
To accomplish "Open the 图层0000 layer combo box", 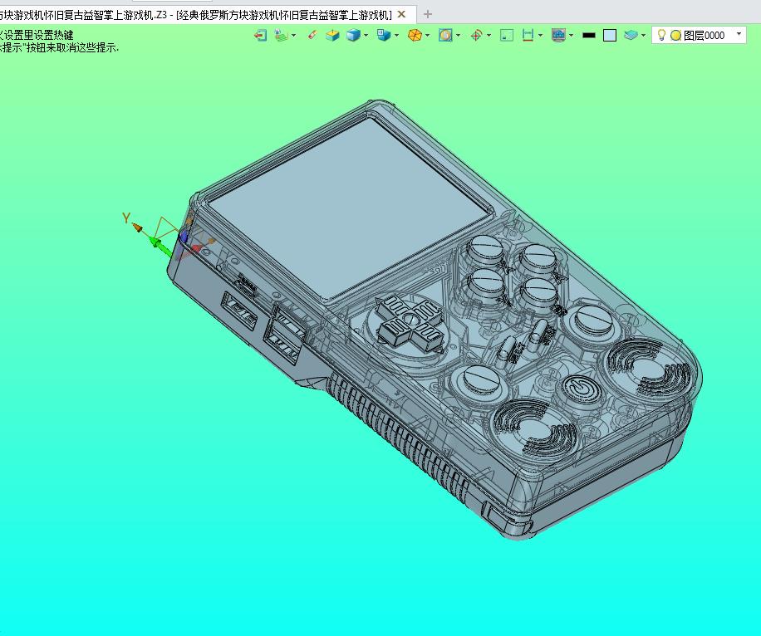I will tap(699, 36).
